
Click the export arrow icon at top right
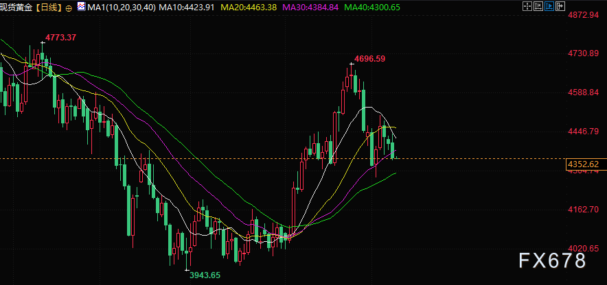click(560, 6)
